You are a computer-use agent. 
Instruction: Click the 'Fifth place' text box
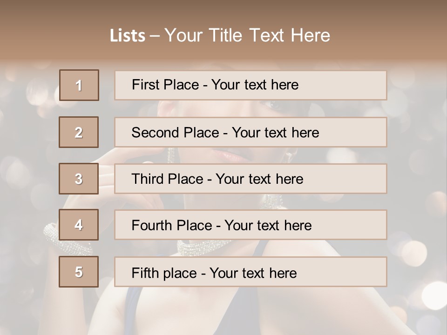(251, 272)
